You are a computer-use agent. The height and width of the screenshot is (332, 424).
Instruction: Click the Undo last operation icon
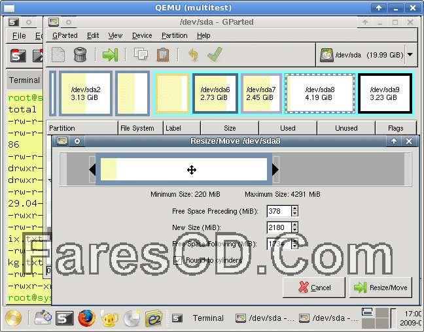pos(193,54)
